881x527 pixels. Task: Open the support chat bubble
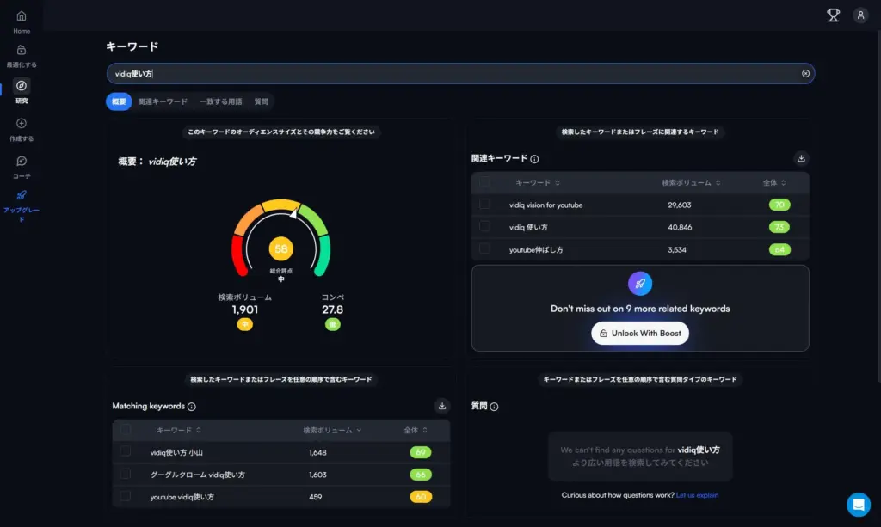point(858,505)
